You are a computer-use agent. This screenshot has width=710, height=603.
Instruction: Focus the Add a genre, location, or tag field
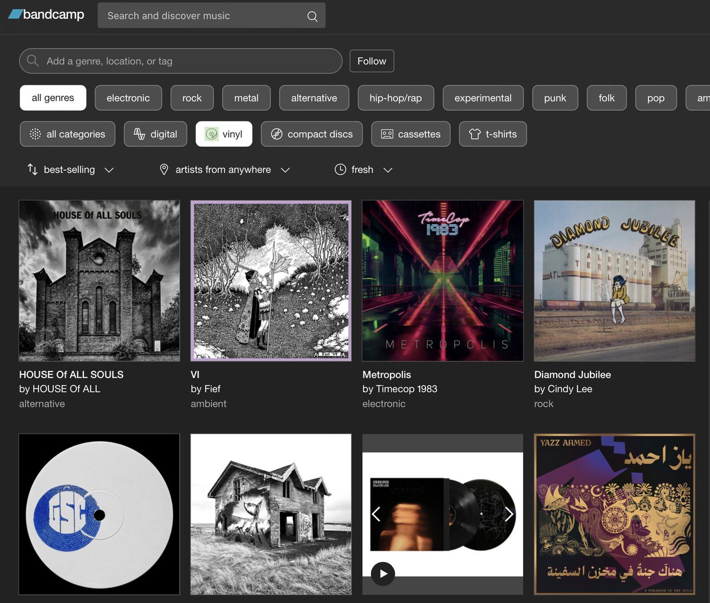click(x=180, y=61)
